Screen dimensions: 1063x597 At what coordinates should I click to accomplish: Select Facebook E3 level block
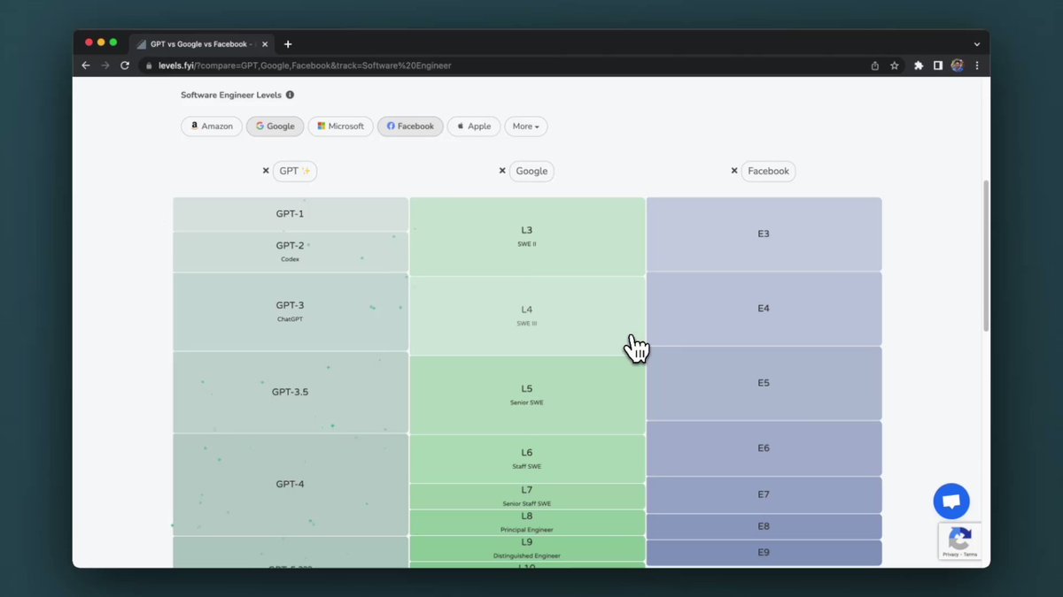point(764,234)
